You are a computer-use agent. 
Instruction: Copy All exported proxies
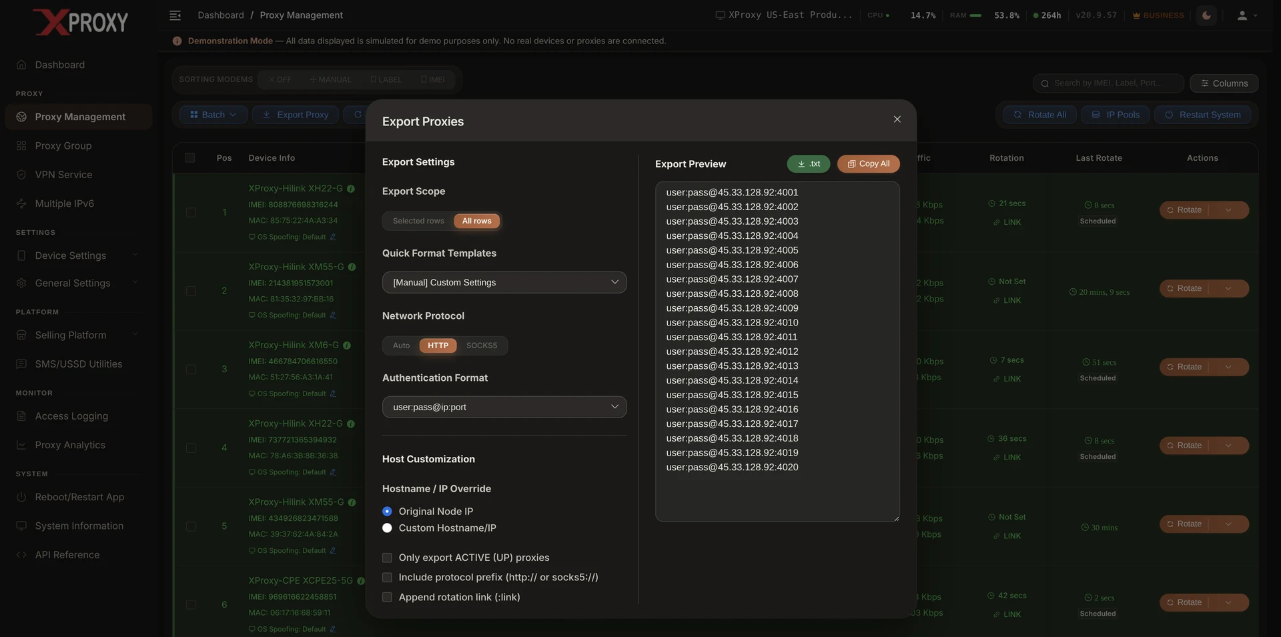click(x=868, y=164)
